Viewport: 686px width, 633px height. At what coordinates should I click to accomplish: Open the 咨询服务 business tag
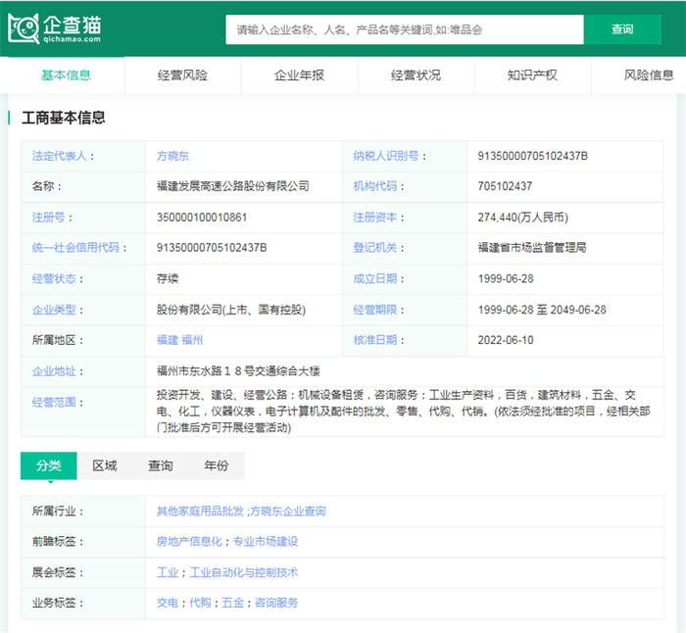(x=275, y=603)
